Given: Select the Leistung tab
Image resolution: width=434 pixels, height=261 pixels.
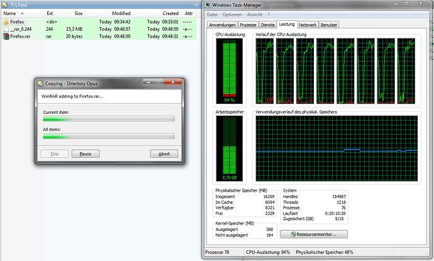Looking at the screenshot, I should pyautogui.click(x=287, y=25).
